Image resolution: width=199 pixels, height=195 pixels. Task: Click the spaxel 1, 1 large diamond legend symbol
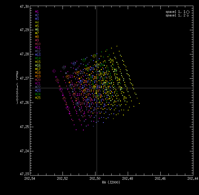click(188, 12)
